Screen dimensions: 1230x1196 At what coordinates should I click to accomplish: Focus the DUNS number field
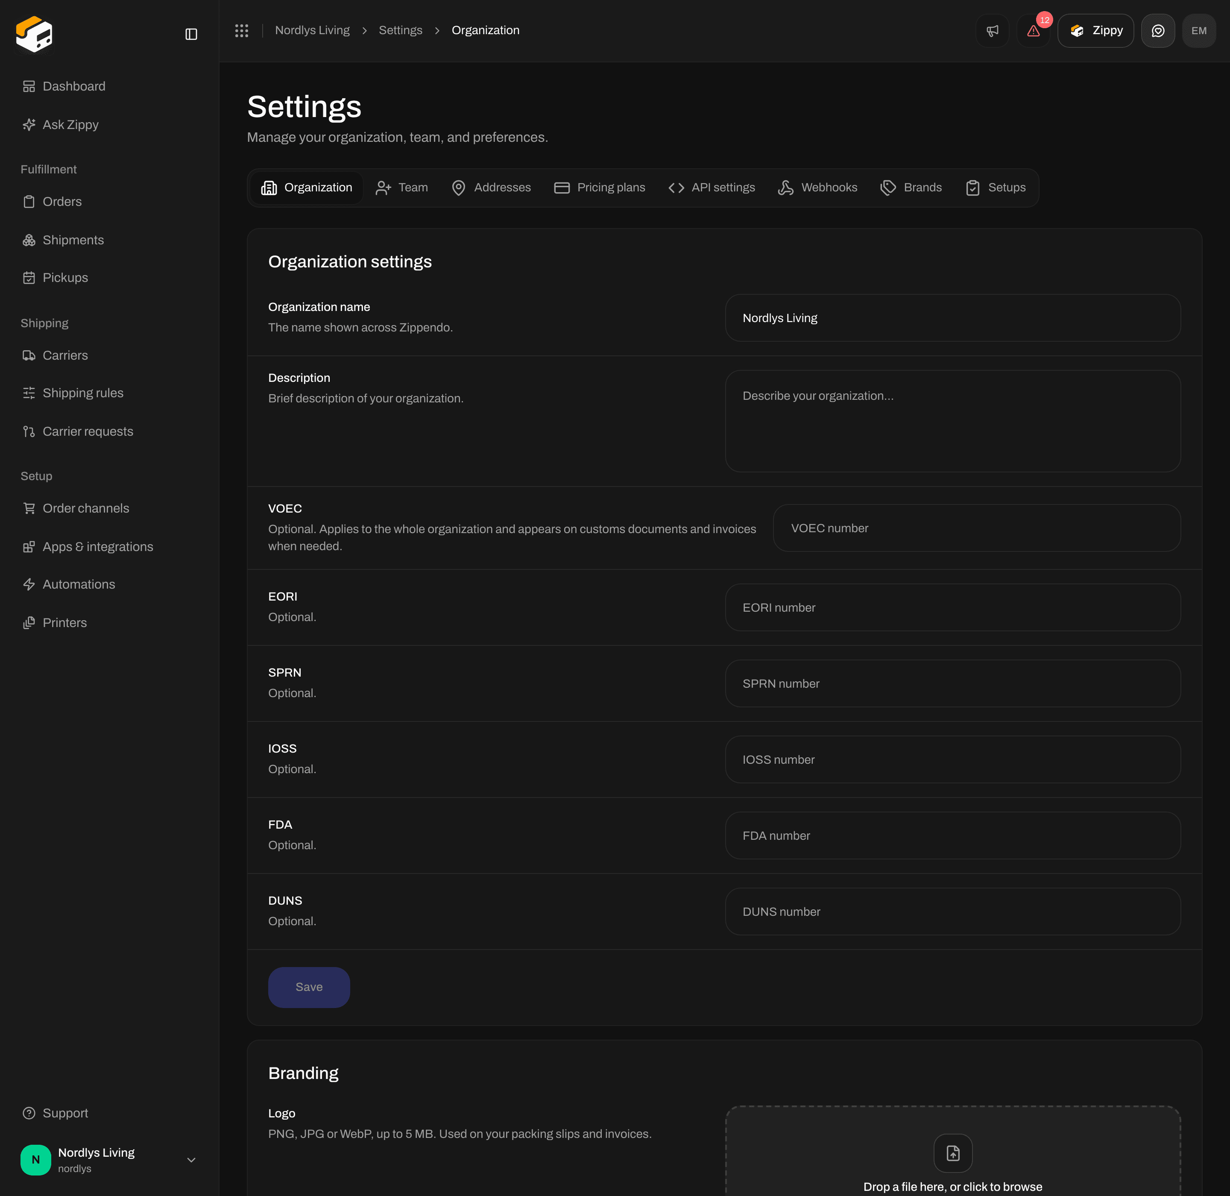click(953, 912)
